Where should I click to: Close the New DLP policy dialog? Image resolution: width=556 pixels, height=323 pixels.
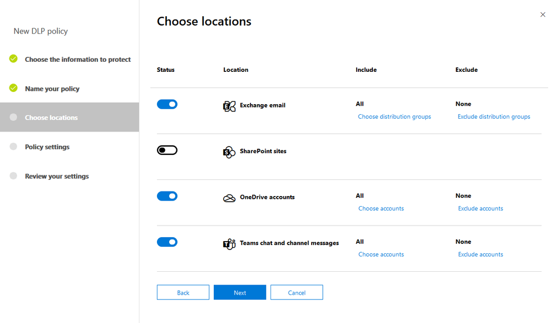(543, 14)
